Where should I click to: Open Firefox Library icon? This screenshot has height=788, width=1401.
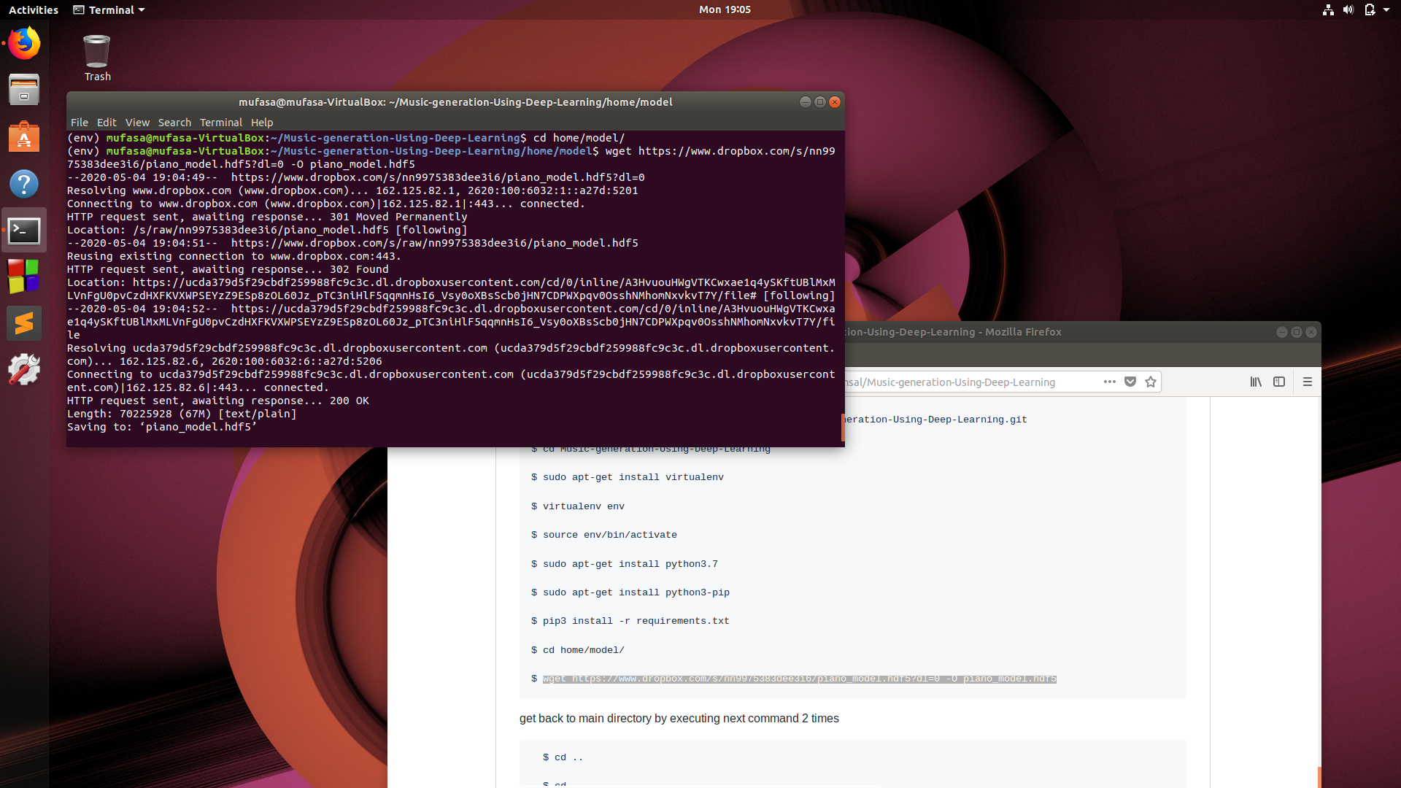(x=1256, y=382)
